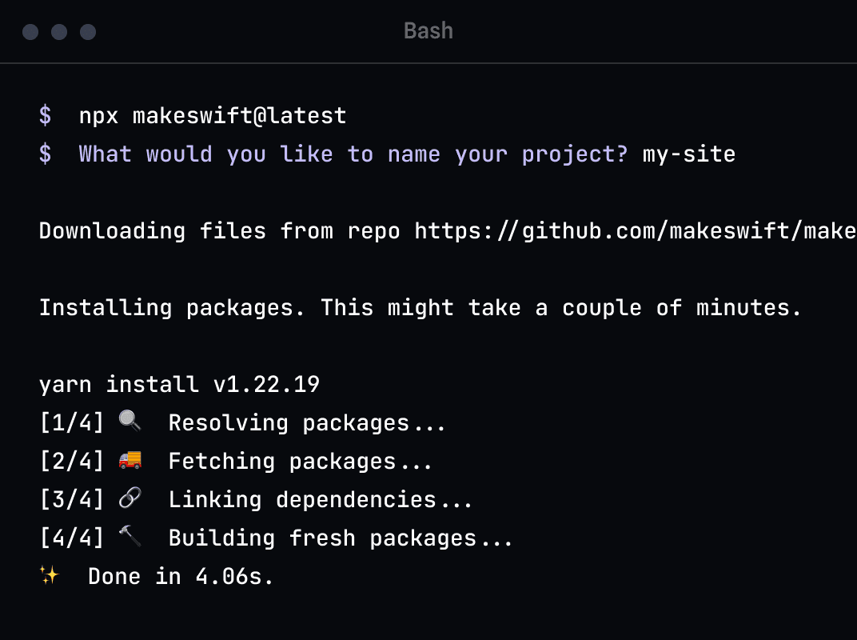The image size is (857, 640).
Task: Select the npx makeswift@latest command text
Action: 213,115
